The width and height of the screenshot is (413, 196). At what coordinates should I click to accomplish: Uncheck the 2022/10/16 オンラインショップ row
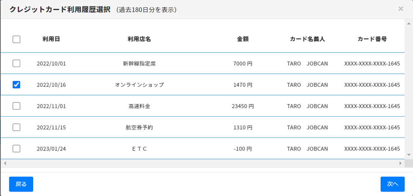pyautogui.click(x=17, y=85)
